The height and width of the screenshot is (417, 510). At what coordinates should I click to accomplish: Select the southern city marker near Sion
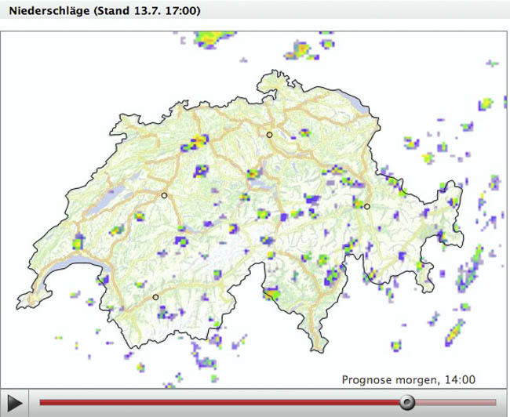pyautogui.click(x=155, y=297)
